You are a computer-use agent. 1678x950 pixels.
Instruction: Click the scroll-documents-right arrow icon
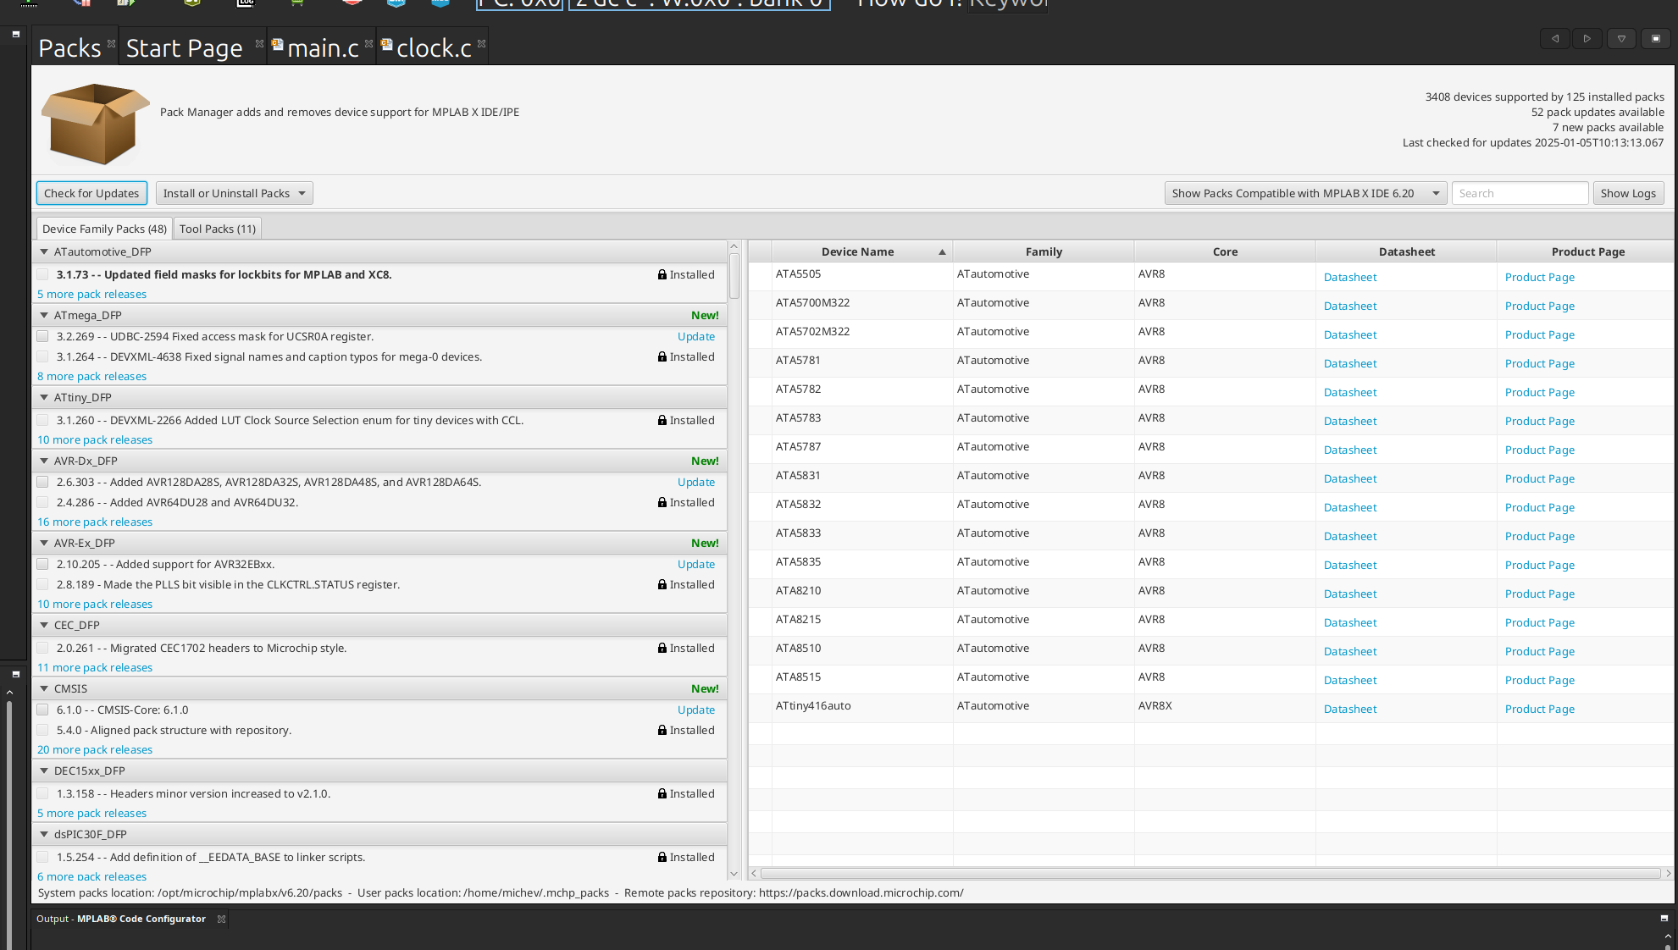[1587, 38]
